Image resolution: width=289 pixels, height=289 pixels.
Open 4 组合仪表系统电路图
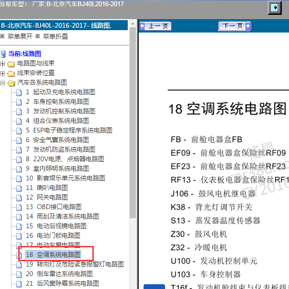[57, 121]
